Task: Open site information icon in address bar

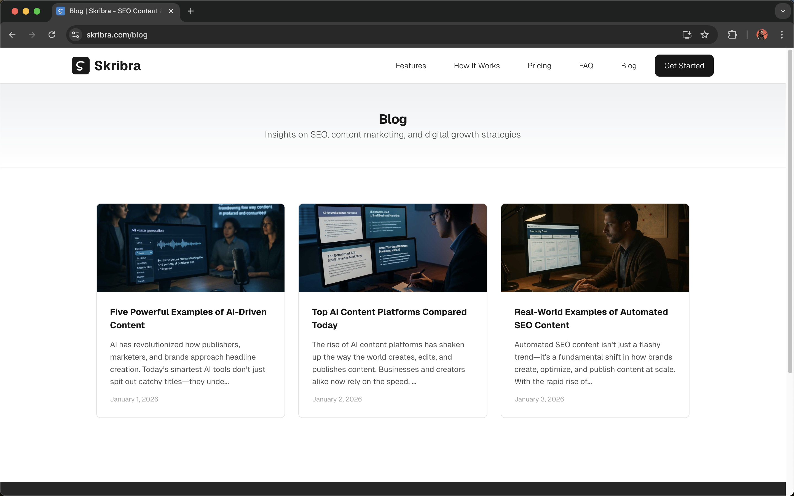Action: pos(76,35)
